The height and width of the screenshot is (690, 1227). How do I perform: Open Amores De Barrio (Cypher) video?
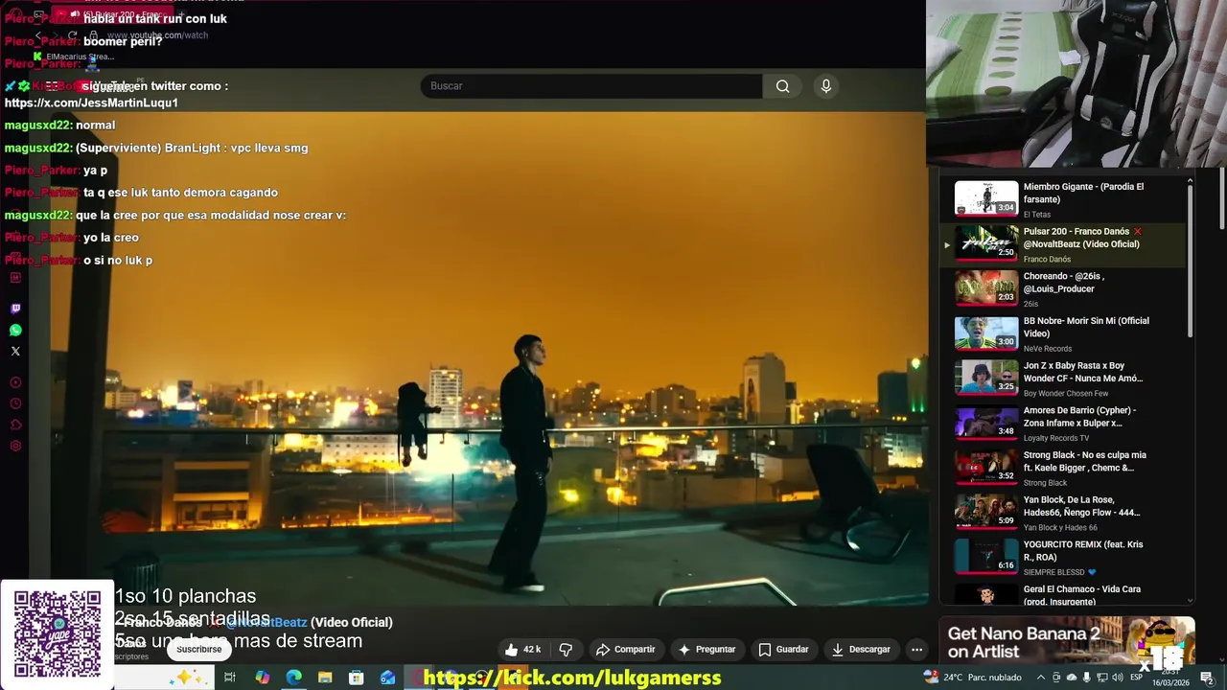[1062, 422]
